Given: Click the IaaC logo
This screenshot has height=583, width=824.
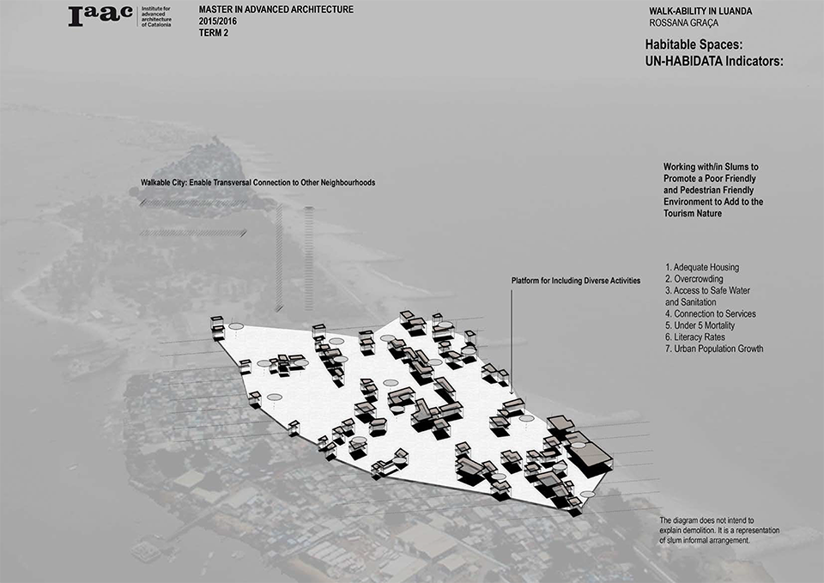Looking at the screenshot, I should tap(101, 17).
